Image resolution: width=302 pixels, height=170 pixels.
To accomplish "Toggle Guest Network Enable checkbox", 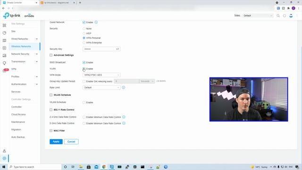I will [84, 22].
